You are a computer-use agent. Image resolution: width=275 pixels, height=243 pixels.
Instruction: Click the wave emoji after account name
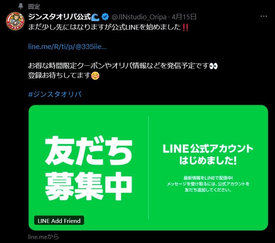pyautogui.click(x=95, y=17)
